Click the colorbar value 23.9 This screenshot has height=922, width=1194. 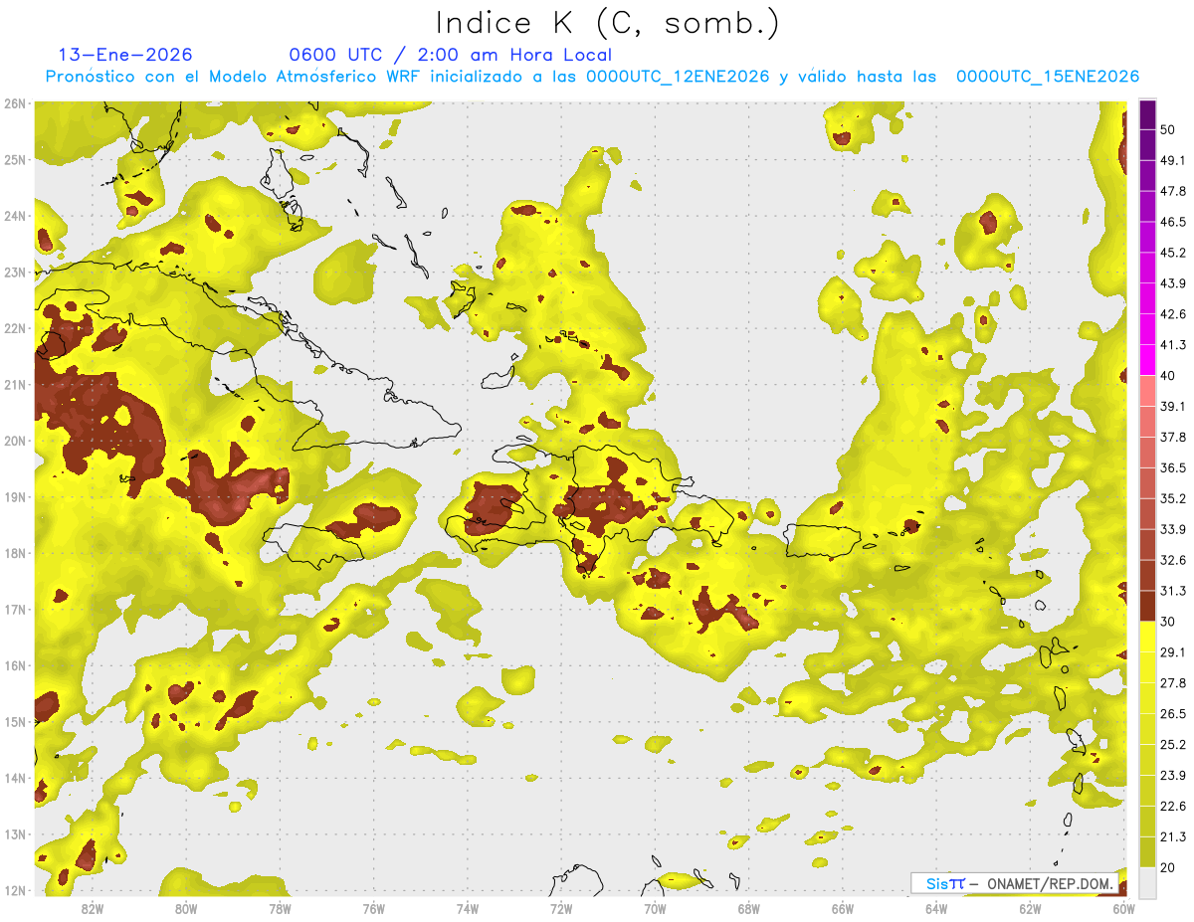(1173, 776)
